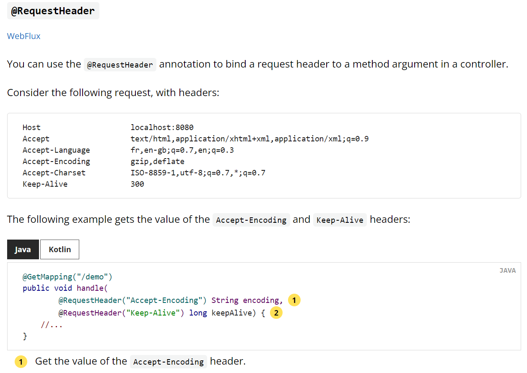Click the //... comment line

(52, 325)
